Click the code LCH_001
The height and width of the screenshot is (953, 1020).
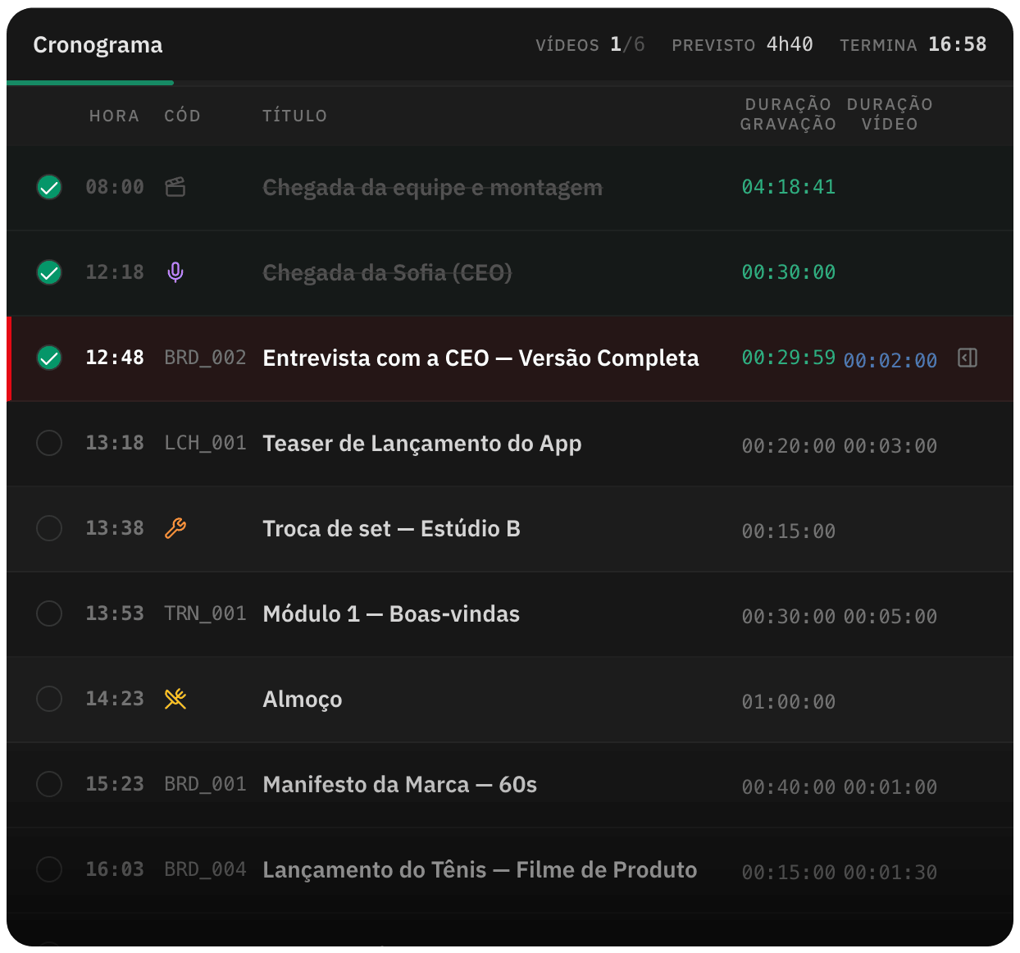pos(205,443)
